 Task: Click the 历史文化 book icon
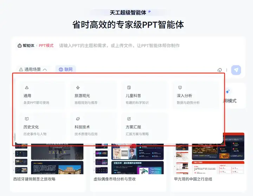(x=27, y=119)
